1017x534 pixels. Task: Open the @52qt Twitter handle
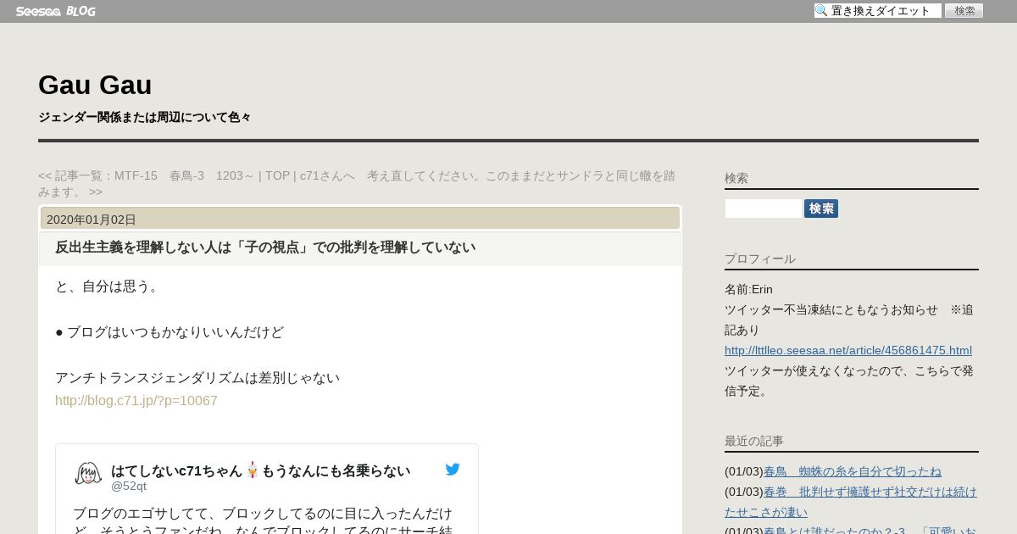[x=129, y=487]
